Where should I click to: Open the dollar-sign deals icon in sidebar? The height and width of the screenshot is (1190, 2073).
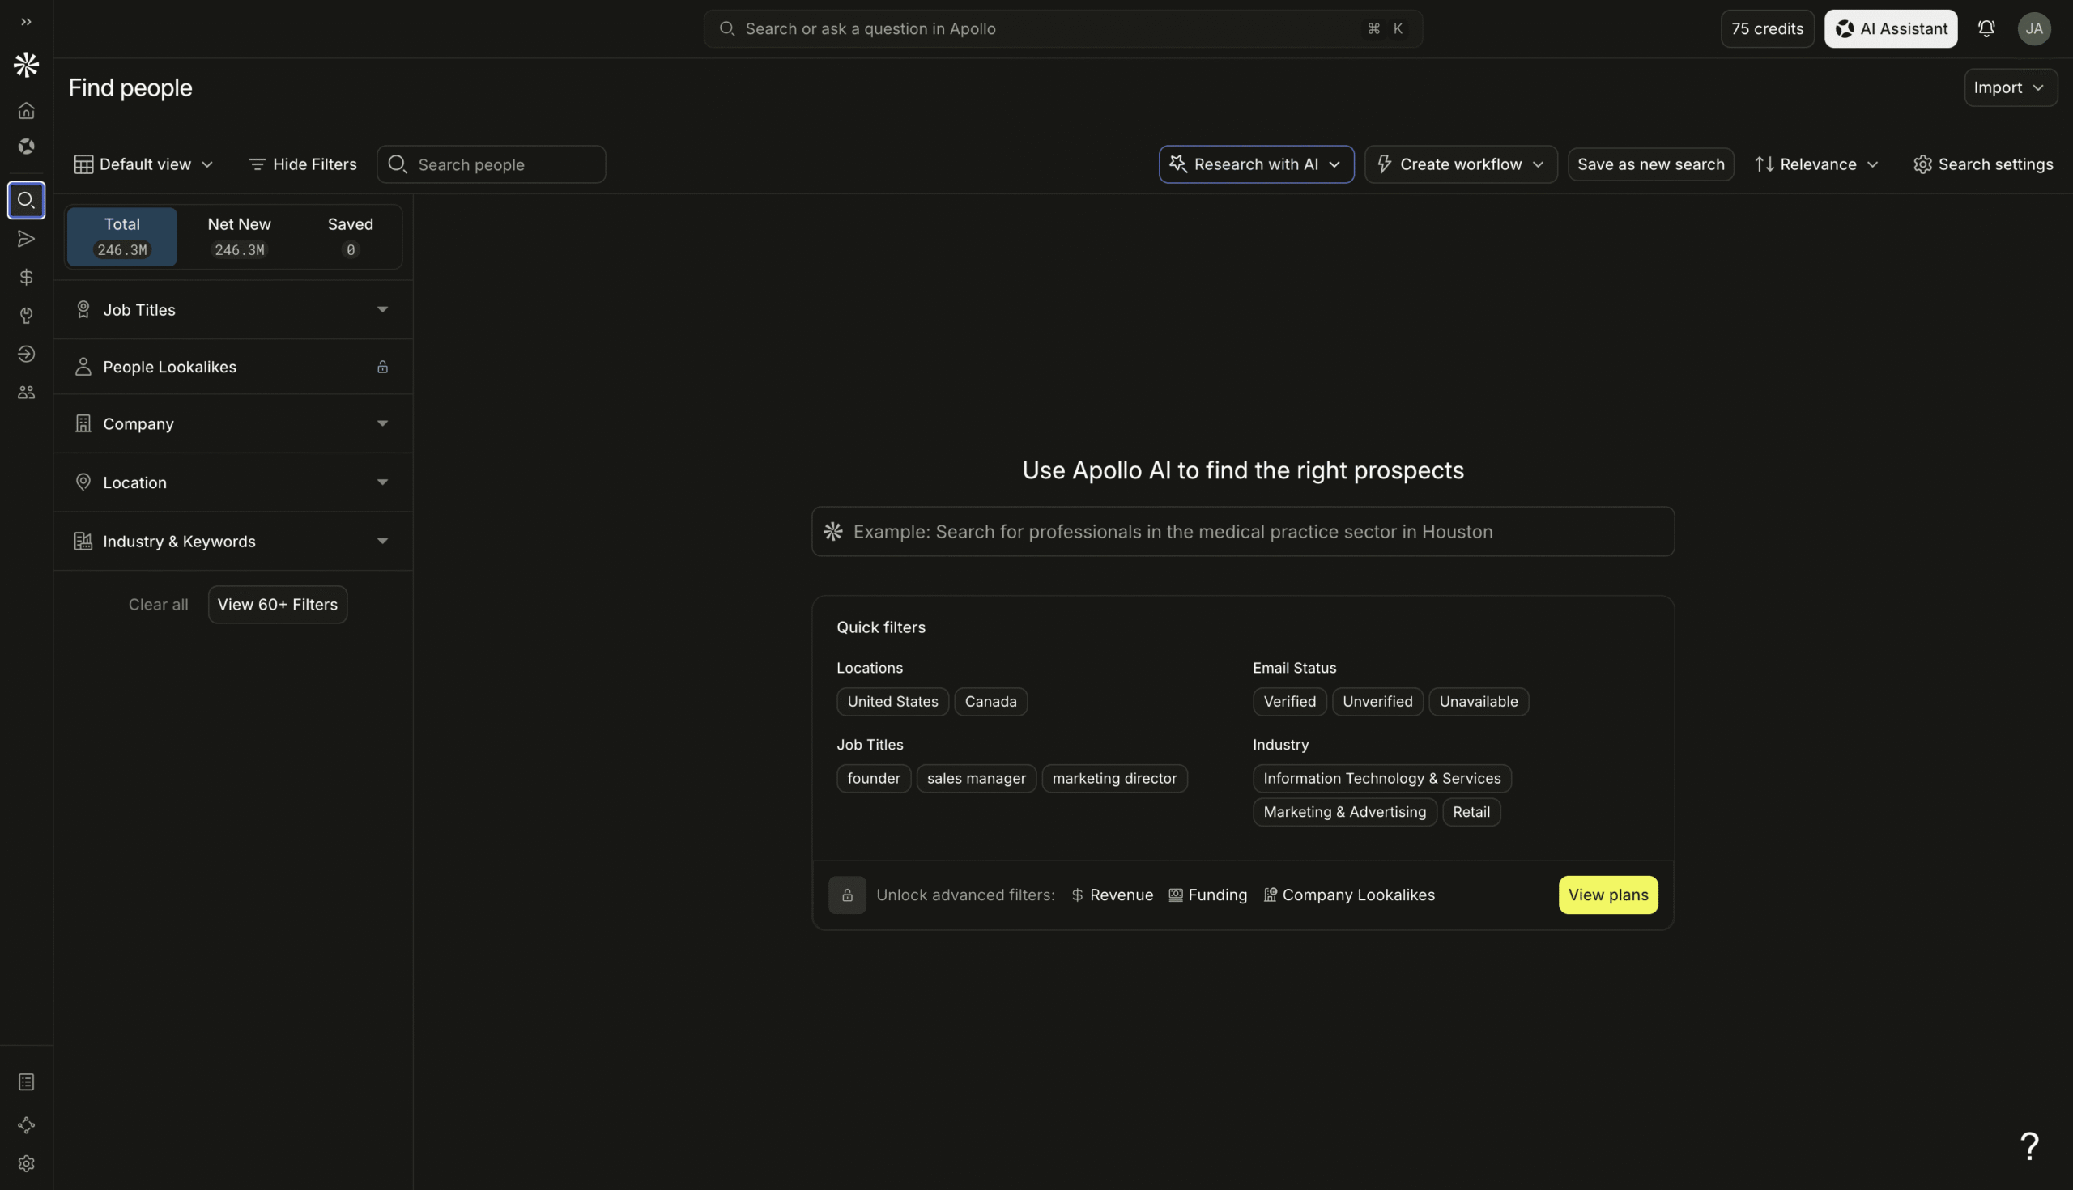tap(26, 277)
